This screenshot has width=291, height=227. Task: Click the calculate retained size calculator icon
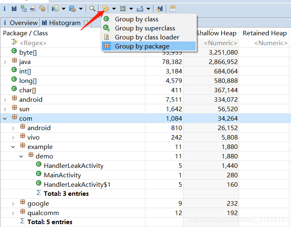point(123,9)
